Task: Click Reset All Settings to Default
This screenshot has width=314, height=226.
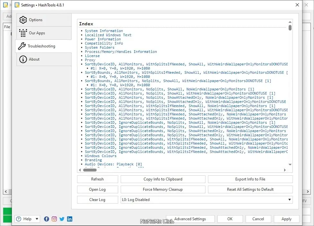Action: (250, 189)
